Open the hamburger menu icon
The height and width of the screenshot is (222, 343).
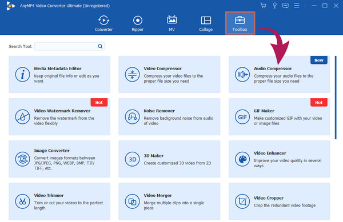[296, 6]
